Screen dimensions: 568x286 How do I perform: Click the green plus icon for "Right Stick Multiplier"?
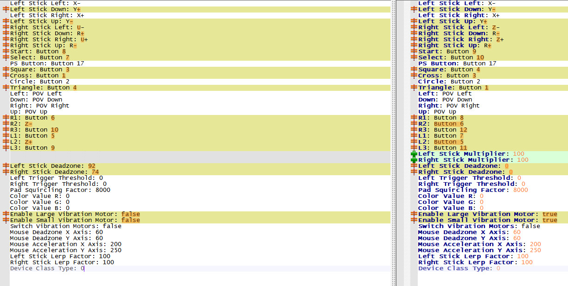pyautogui.click(x=413, y=159)
